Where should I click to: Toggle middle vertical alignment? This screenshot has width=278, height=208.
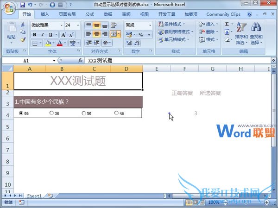click(x=97, y=25)
